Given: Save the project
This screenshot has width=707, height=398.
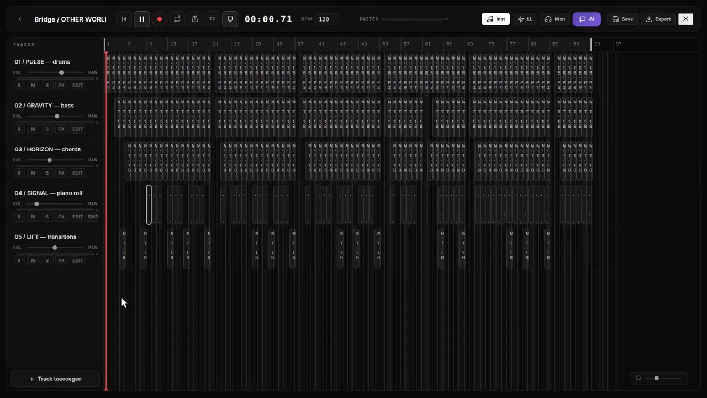Looking at the screenshot, I should [x=622, y=19].
